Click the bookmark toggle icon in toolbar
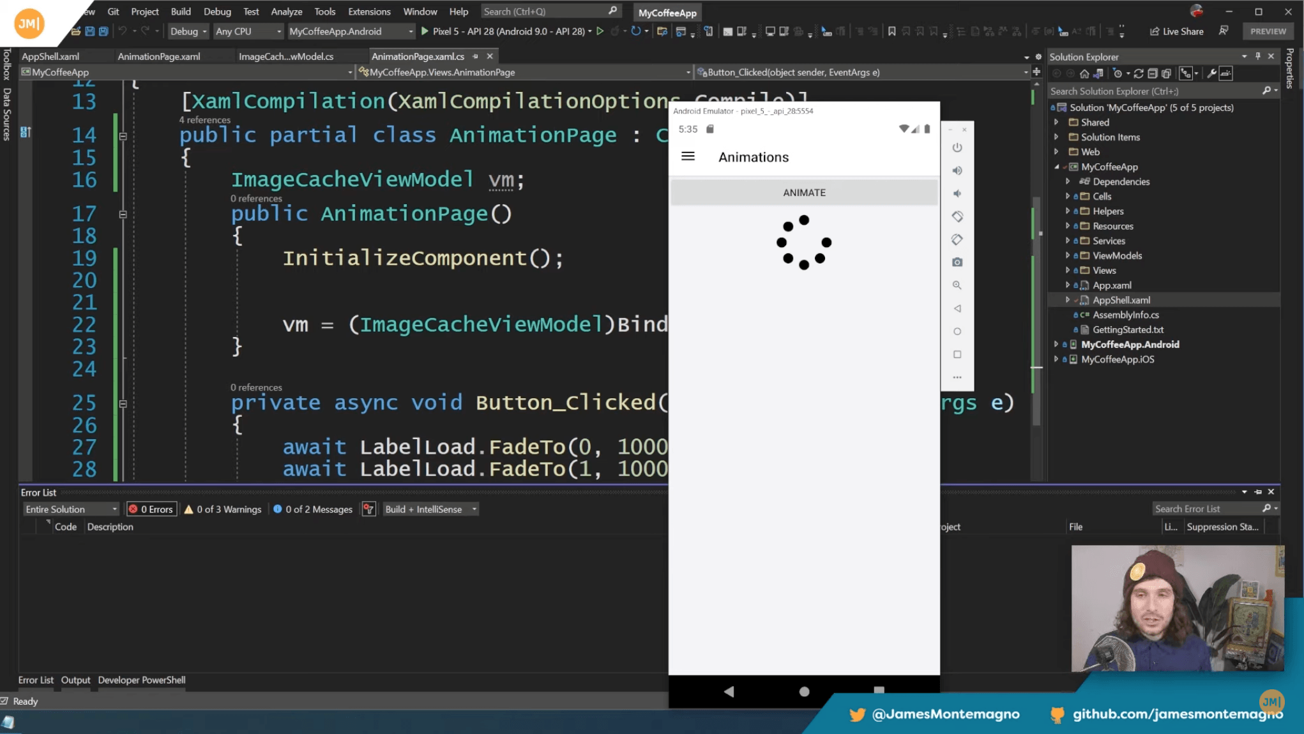 coord(891,31)
